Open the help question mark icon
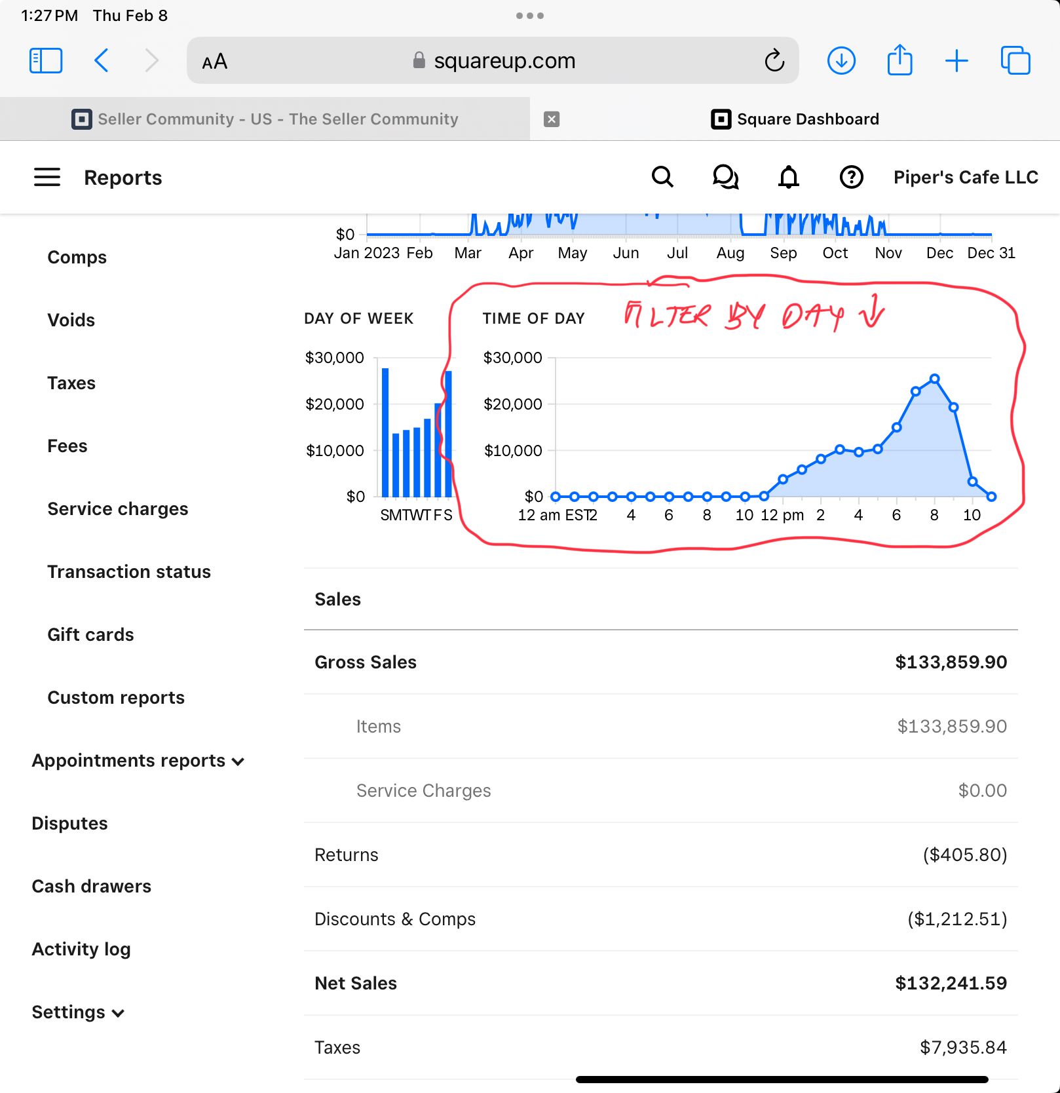 (851, 177)
